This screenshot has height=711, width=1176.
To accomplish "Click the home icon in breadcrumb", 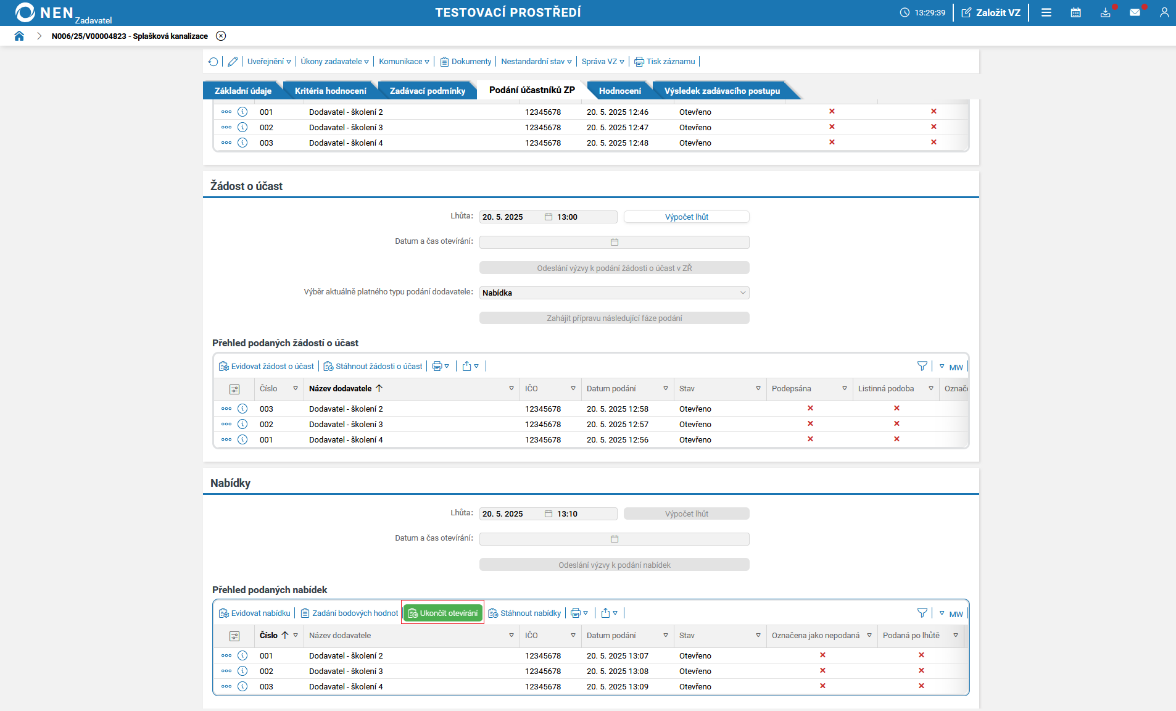I will point(19,36).
